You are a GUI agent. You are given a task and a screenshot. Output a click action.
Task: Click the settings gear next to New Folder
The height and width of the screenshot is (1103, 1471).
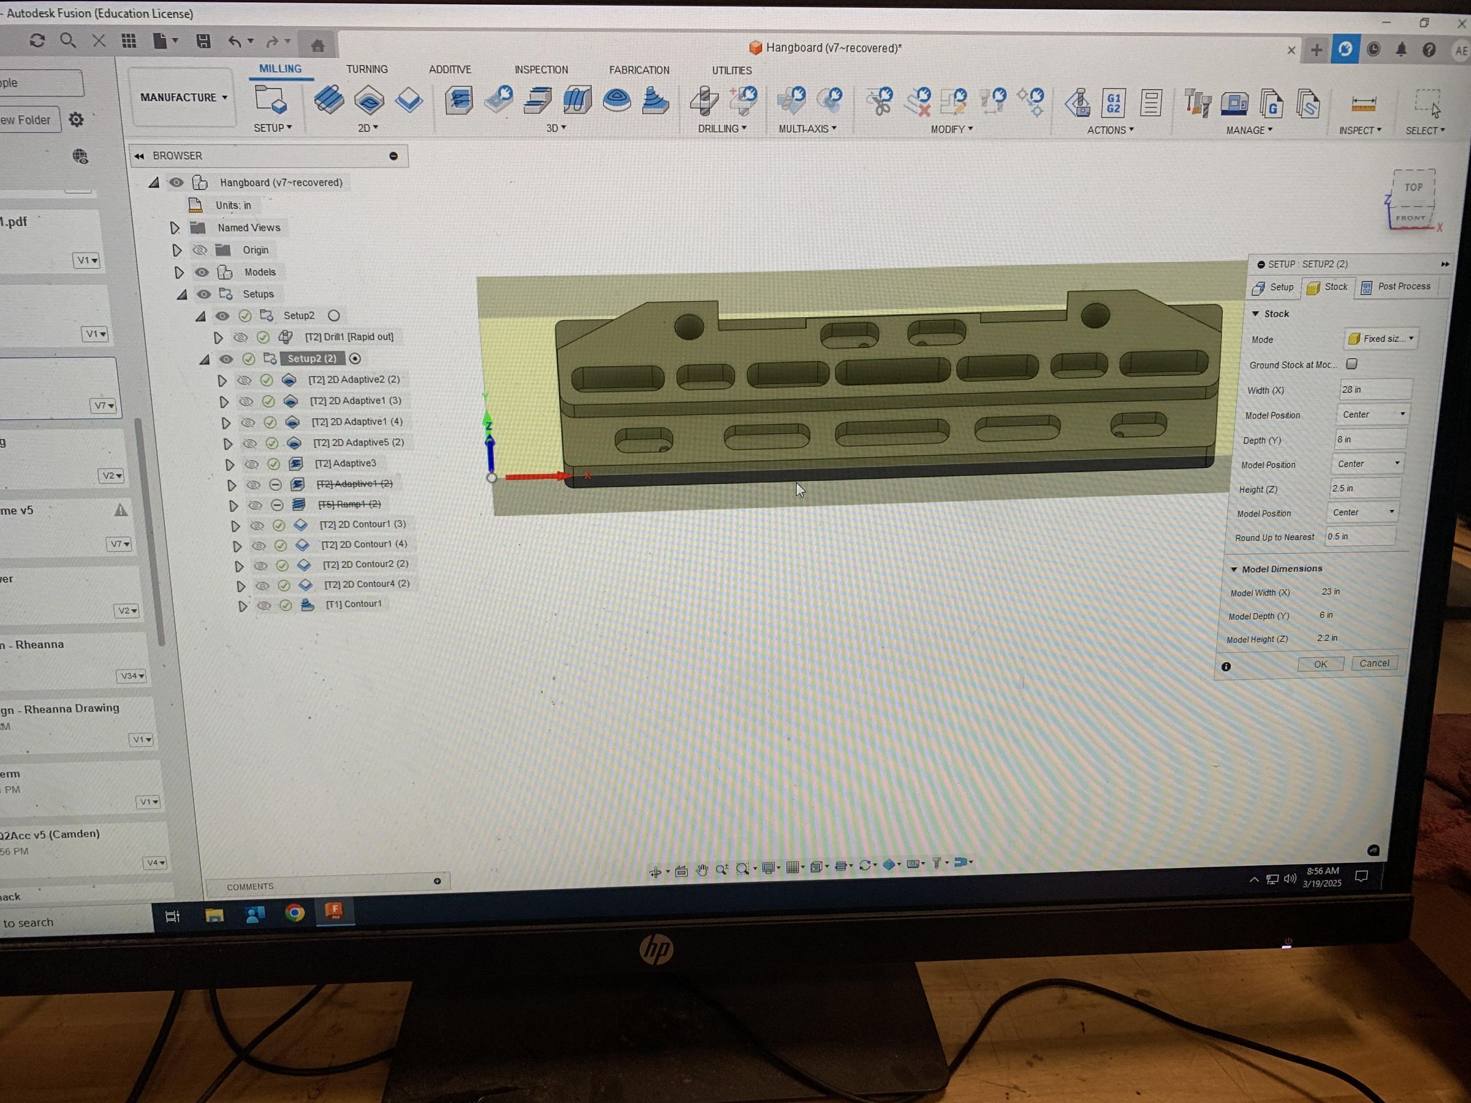click(x=77, y=119)
